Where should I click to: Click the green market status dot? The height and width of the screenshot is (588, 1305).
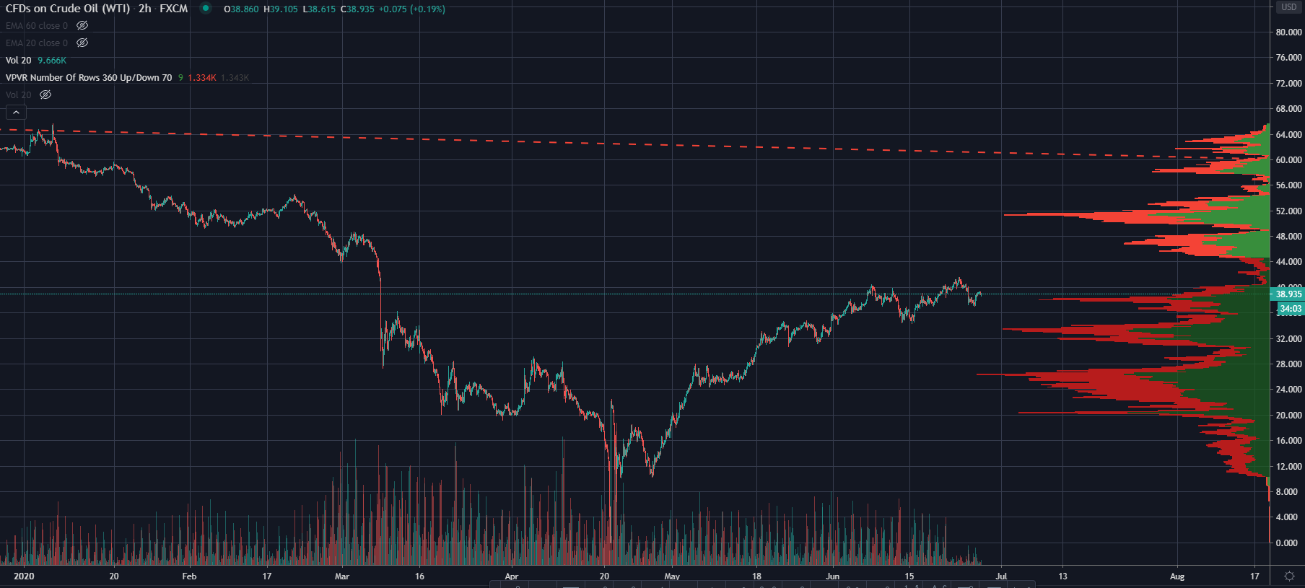pos(206,9)
